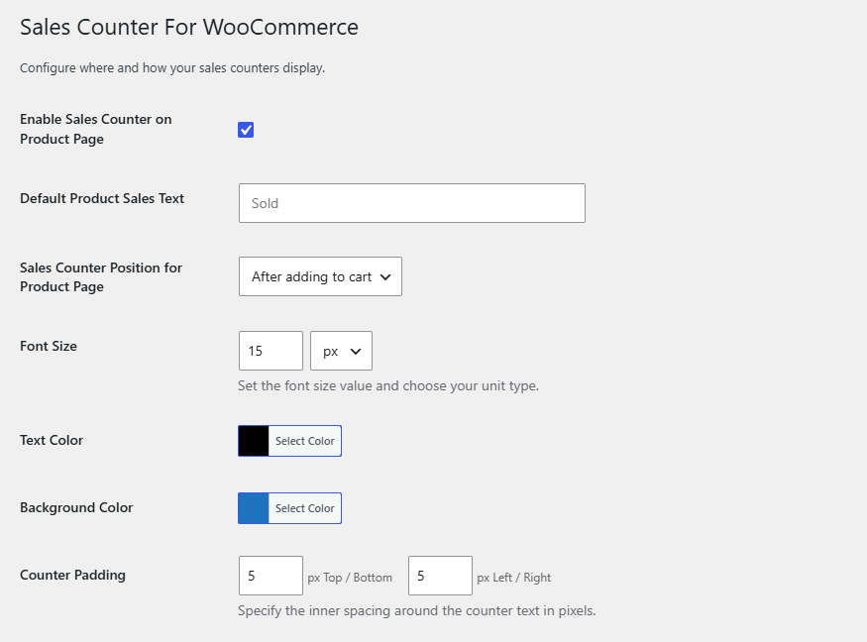
Task: Click the Default Product Sales Text label
Action: pyautogui.click(x=102, y=198)
